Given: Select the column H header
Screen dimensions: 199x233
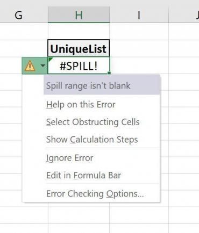Looking at the screenshot, I should (79, 15).
